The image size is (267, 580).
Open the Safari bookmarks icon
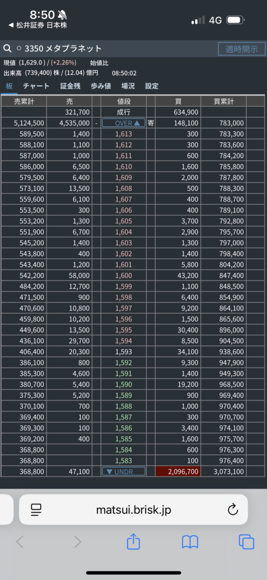click(190, 542)
